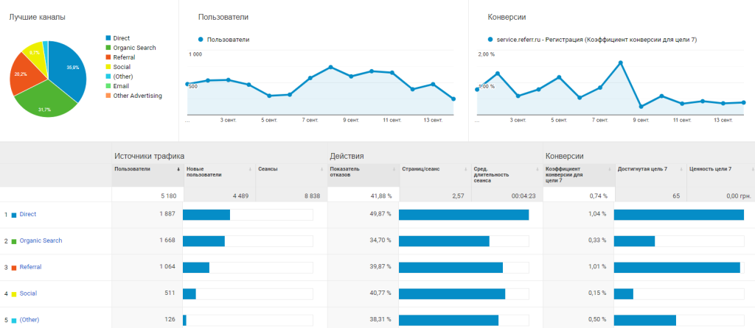Click the peak point on Конверсии chart
755x328 pixels.
click(621, 63)
